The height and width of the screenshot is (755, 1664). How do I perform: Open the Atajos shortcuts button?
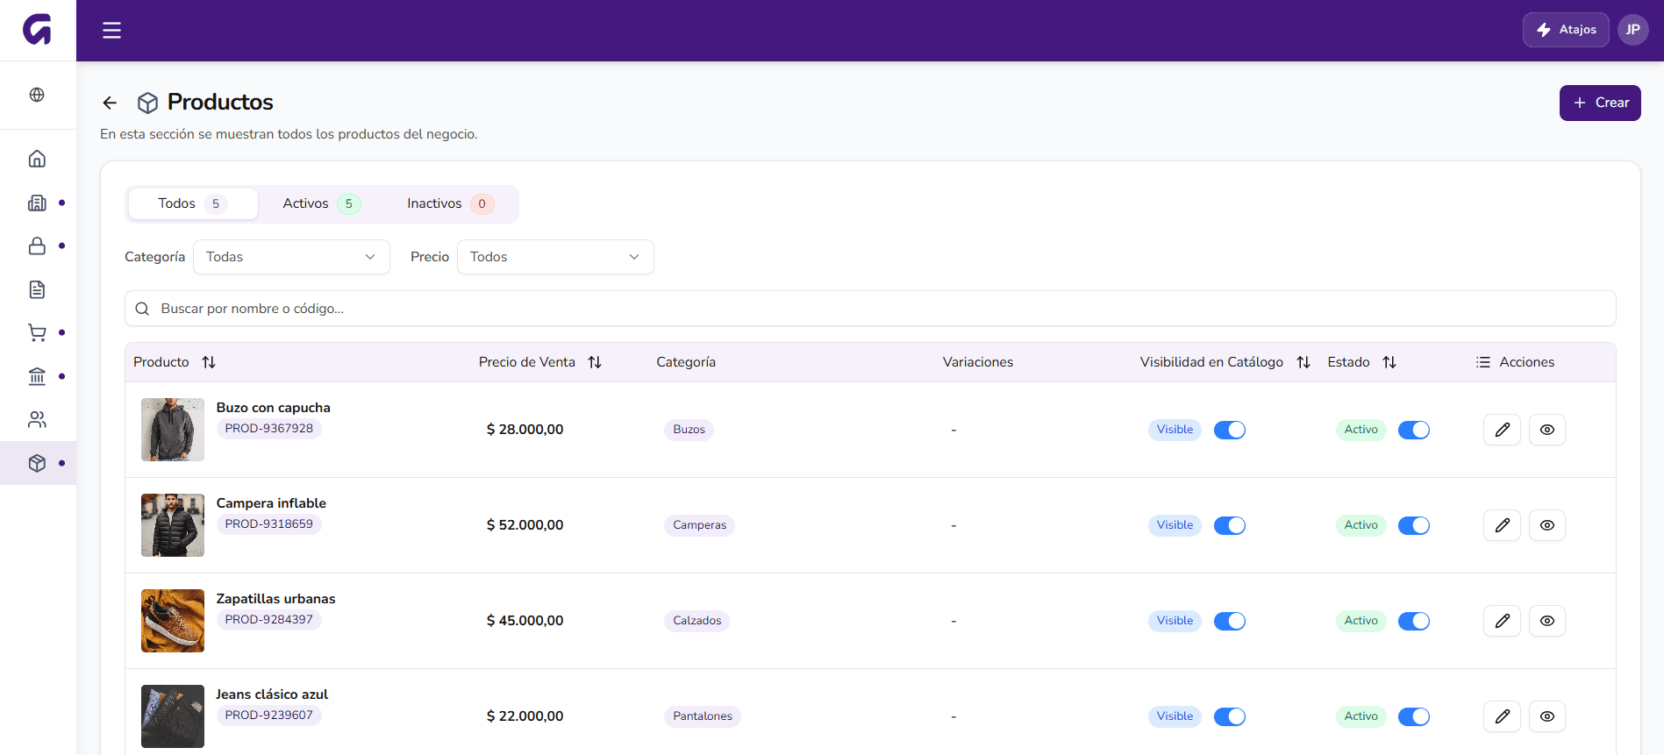(x=1566, y=30)
